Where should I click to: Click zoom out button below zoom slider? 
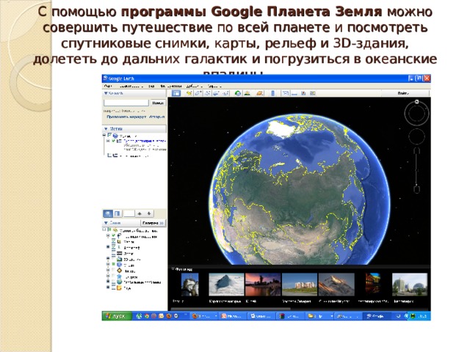pos(416,189)
